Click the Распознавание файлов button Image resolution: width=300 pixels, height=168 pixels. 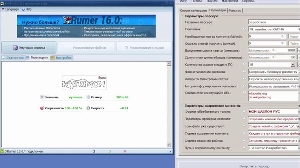(86, 47)
